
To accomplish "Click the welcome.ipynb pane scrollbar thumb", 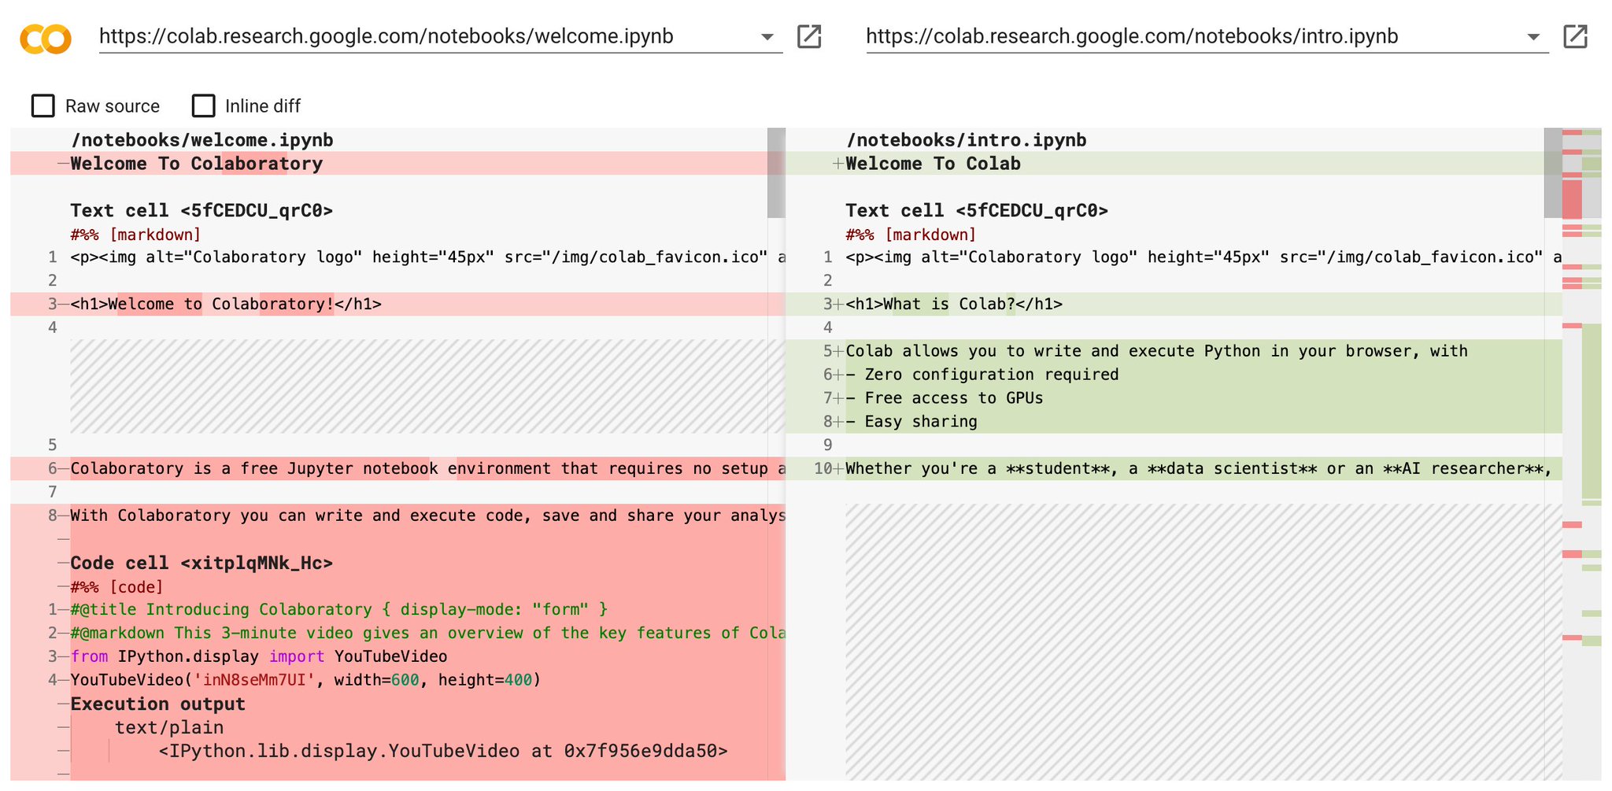I will [x=776, y=173].
